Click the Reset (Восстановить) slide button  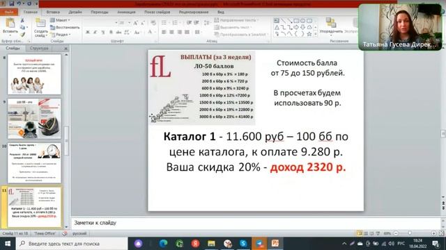(65, 28)
